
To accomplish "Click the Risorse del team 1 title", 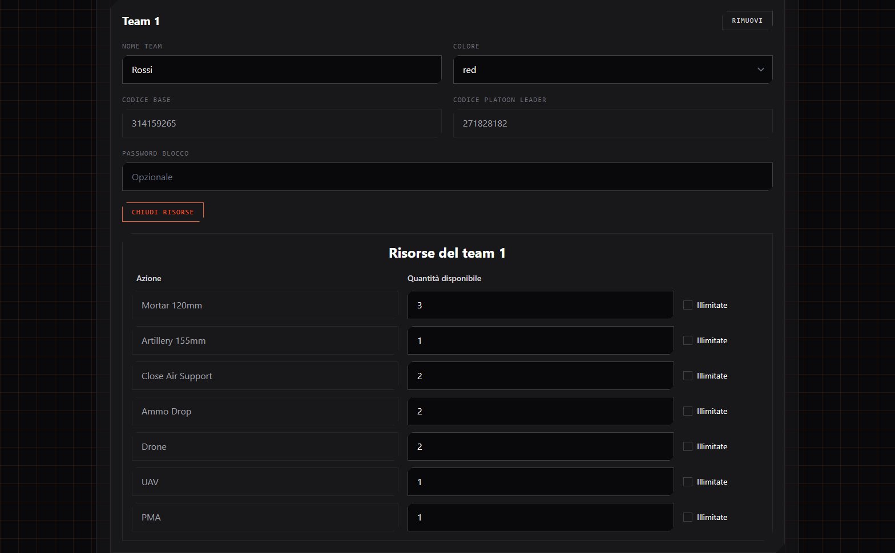I will (x=447, y=253).
